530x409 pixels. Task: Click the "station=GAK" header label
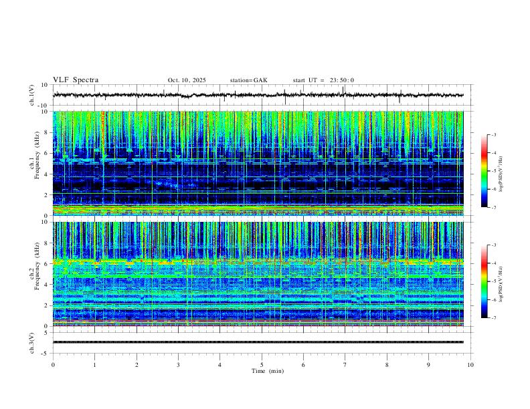(x=248, y=80)
